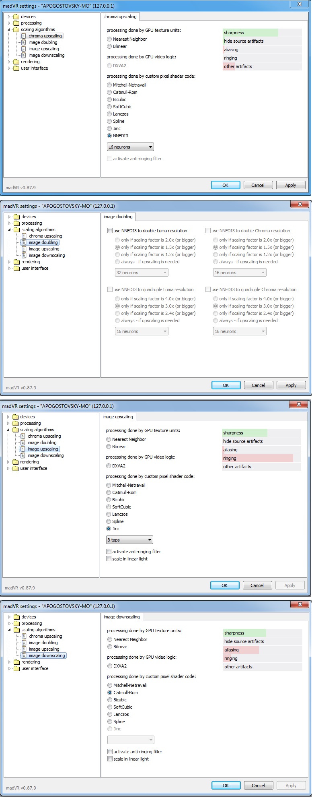Click page icon of highlighted image downscaling tree item
Viewport: 312px width, 798px height.
[24, 655]
